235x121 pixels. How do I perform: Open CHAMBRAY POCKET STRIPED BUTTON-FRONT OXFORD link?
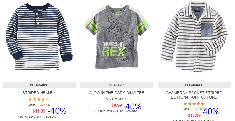point(194,95)
